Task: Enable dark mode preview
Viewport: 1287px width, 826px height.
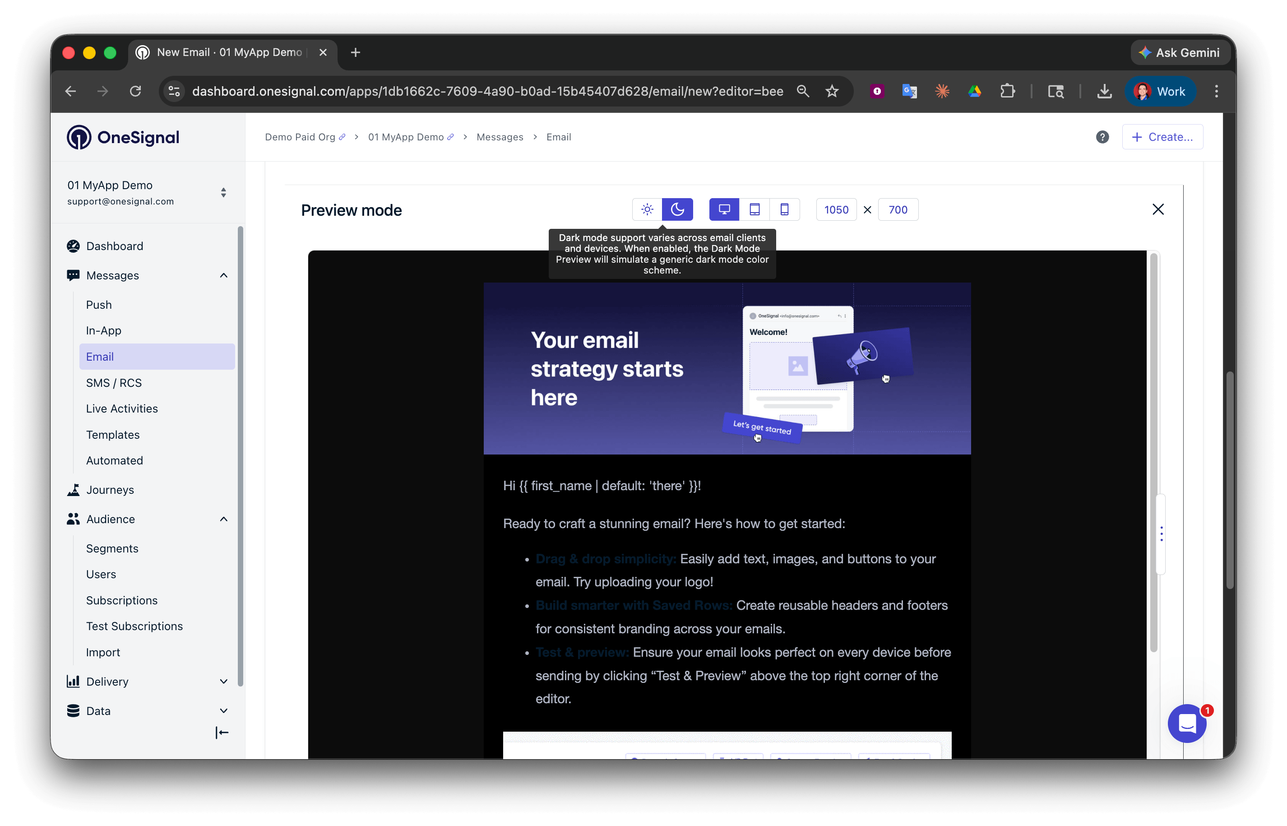Action: [678, 209]
